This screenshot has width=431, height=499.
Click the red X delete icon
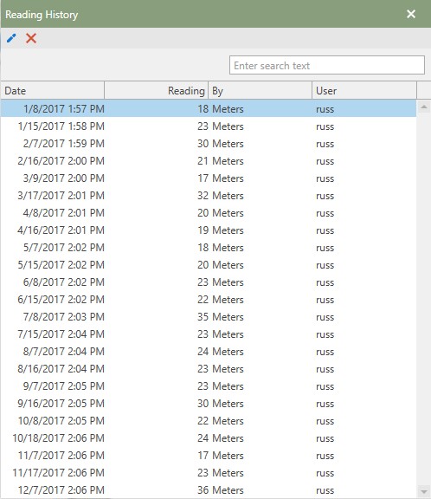click(x=31, y=38)
